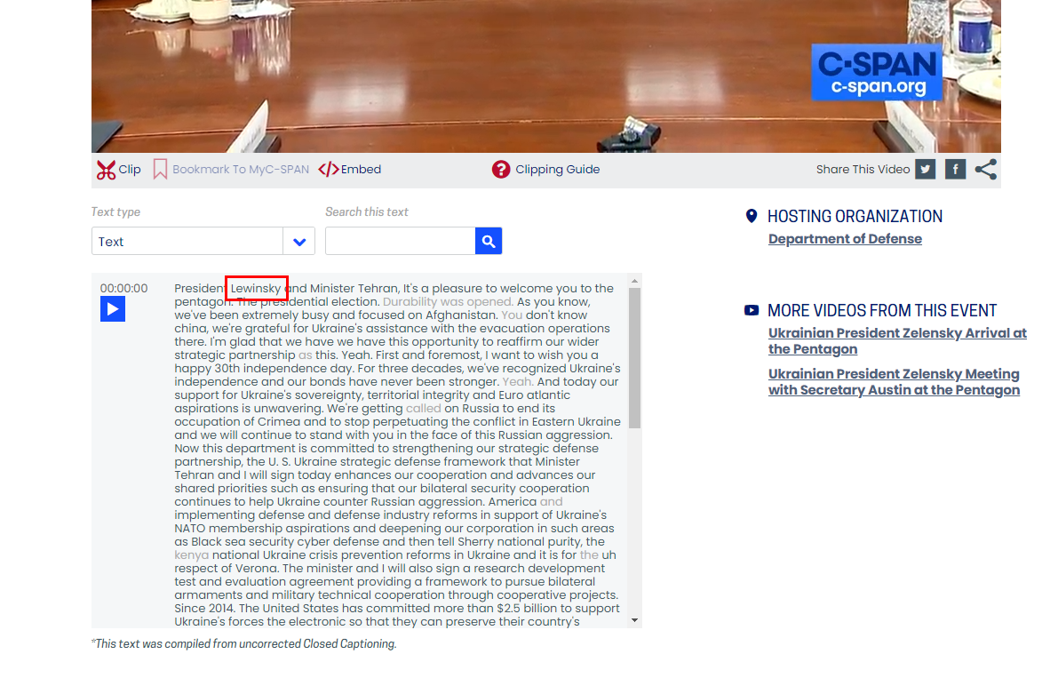Click the Bookmark To MyC-SPAN text label

(x=241, y=170)
